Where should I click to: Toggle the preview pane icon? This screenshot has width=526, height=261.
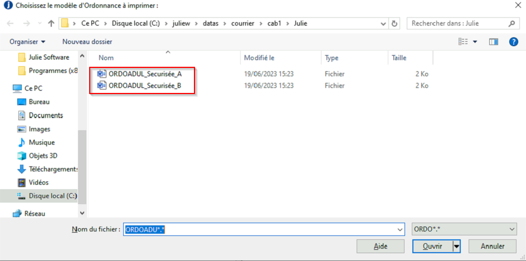tap(494, 42)
